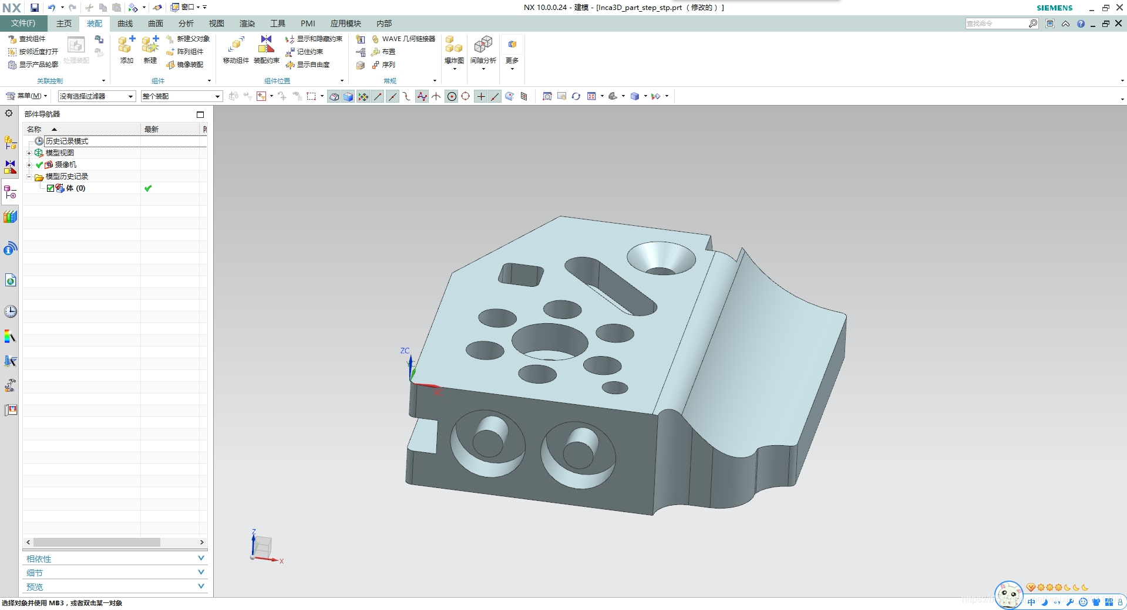Expand the Exploded Views dropdown
1127x610 pixels.
click(455, 69)
